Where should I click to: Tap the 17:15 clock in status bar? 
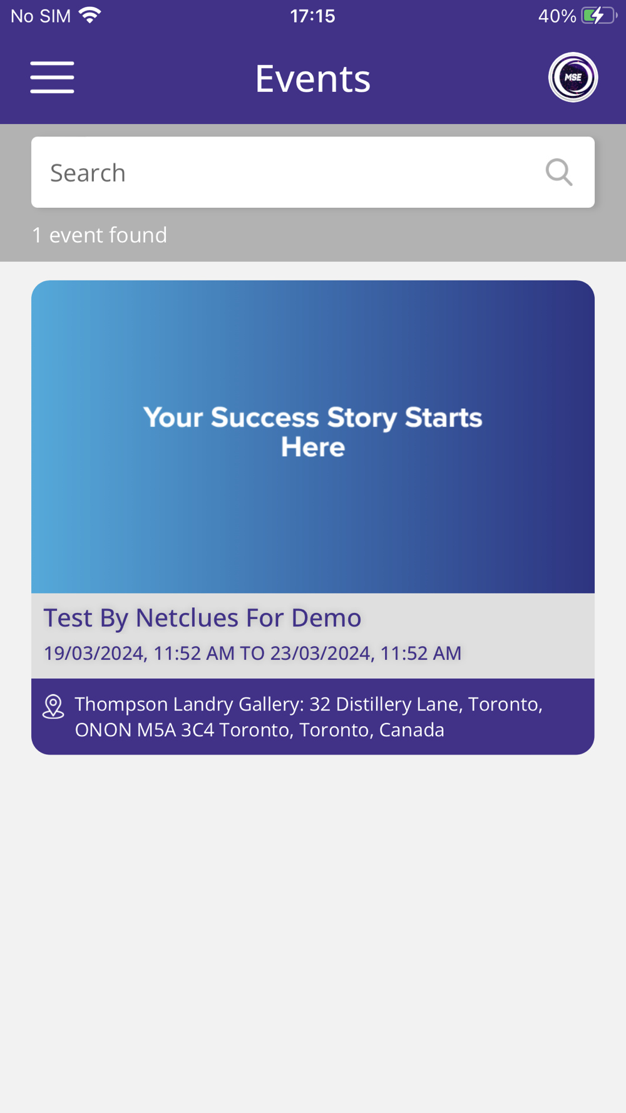312,16
